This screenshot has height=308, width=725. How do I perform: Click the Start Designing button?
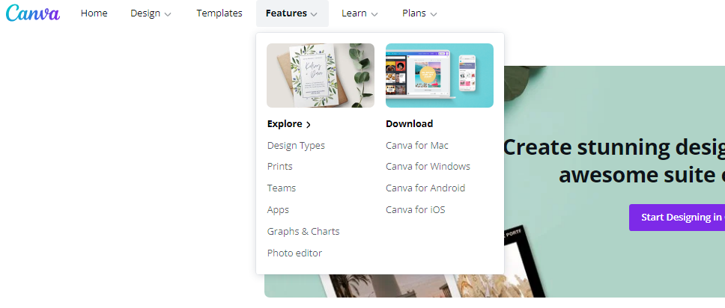[x=677, y=217]
